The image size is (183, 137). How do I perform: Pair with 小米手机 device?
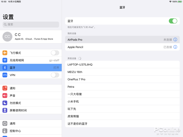pos(122,102)
